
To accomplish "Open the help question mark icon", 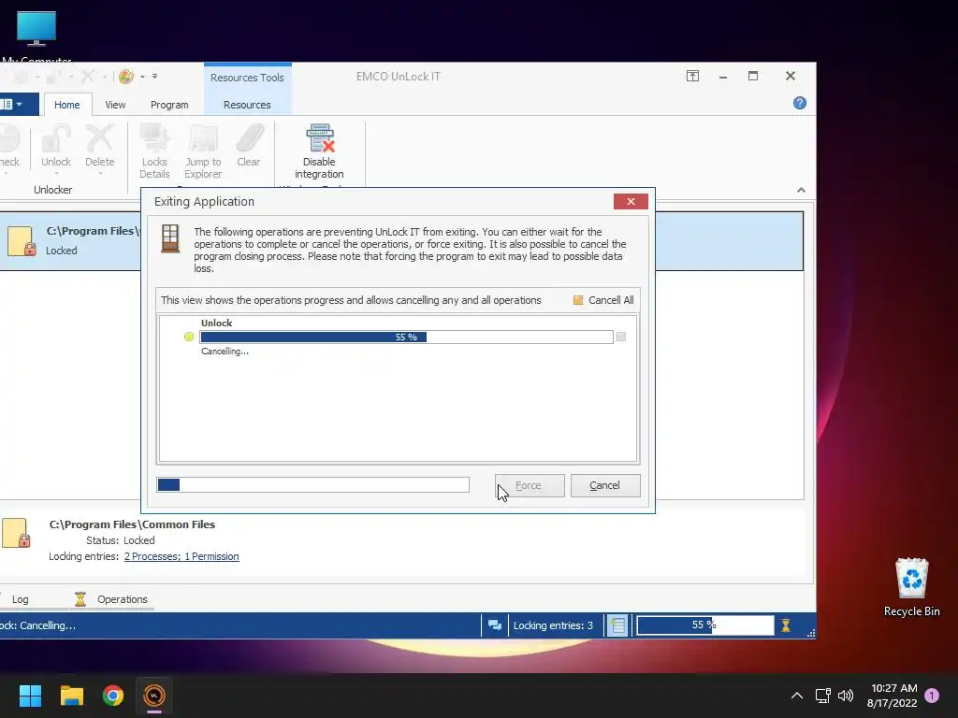I will (x=800, y=103).
